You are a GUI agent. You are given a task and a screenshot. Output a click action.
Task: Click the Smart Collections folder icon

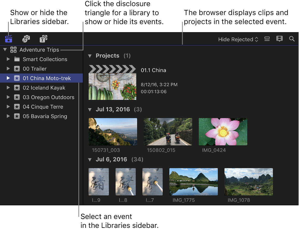pos(17,59)
